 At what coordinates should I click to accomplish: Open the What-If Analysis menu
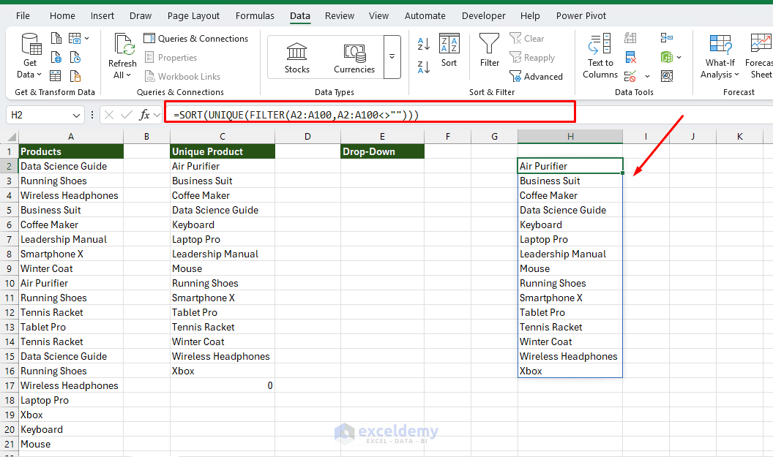(x=720, y=56)
